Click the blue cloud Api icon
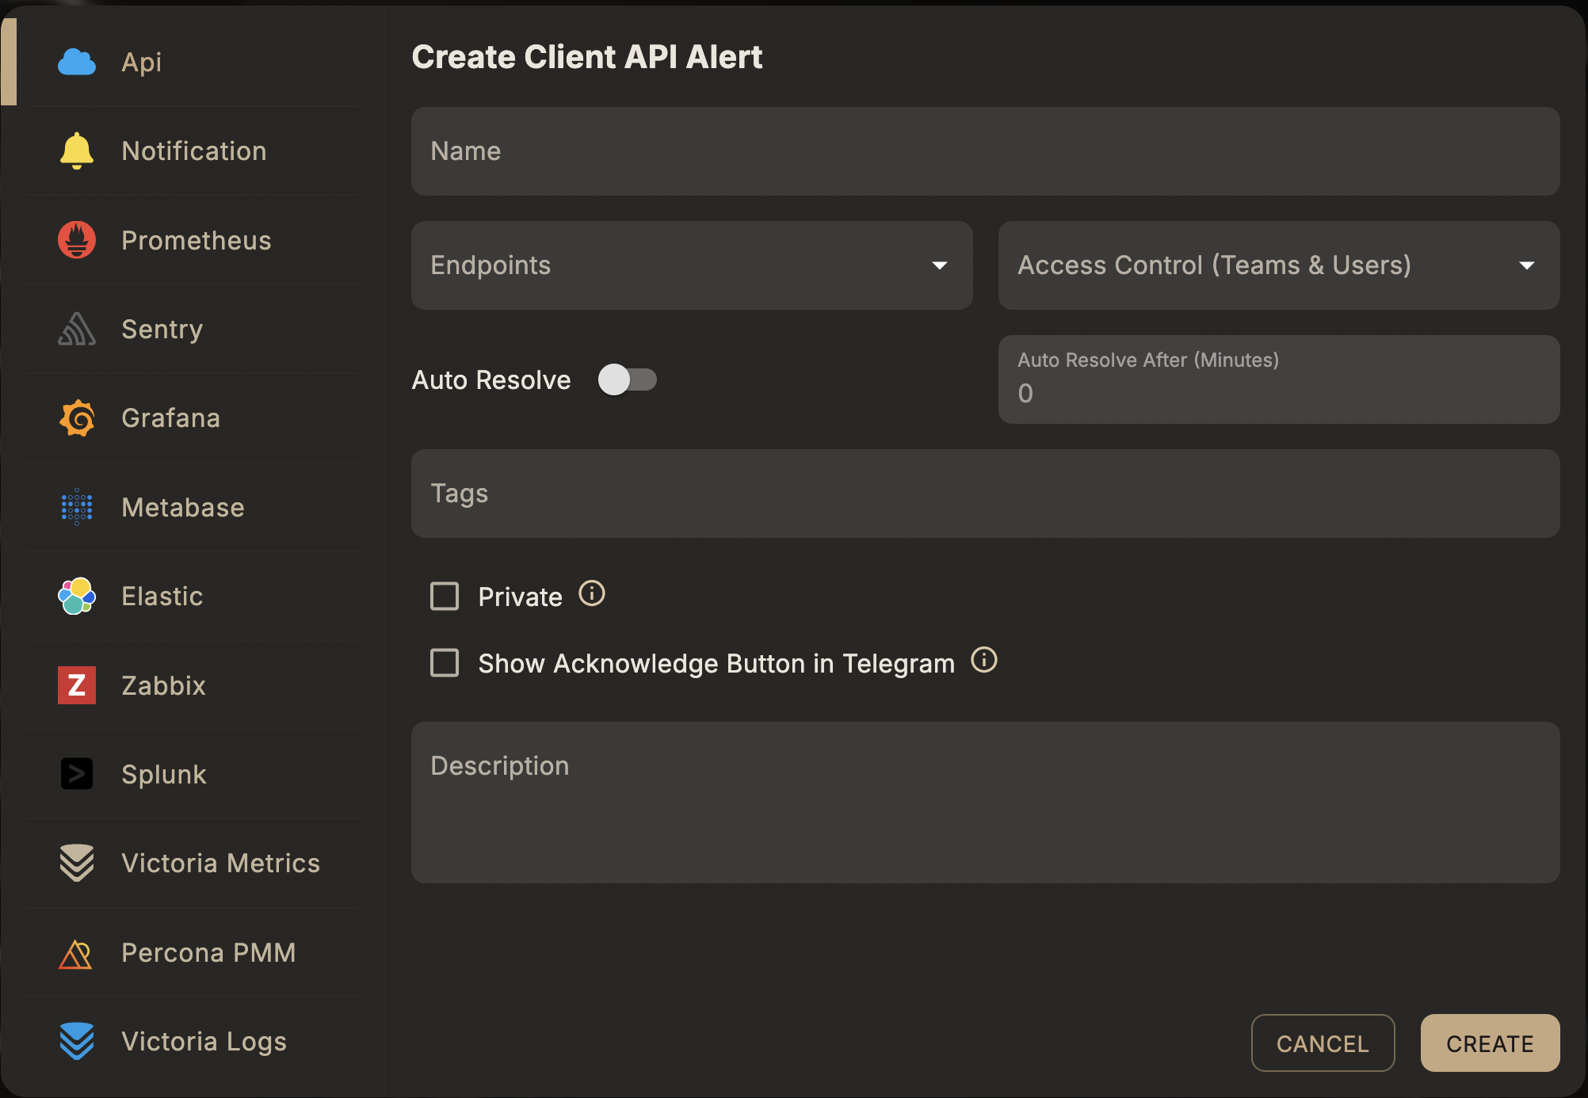 point(77,62)
